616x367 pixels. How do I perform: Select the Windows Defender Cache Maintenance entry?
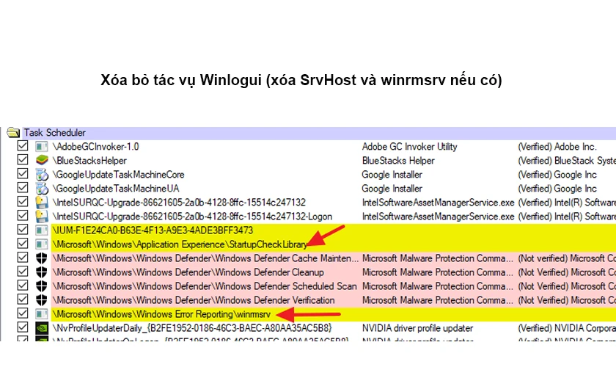coord(205,258)
